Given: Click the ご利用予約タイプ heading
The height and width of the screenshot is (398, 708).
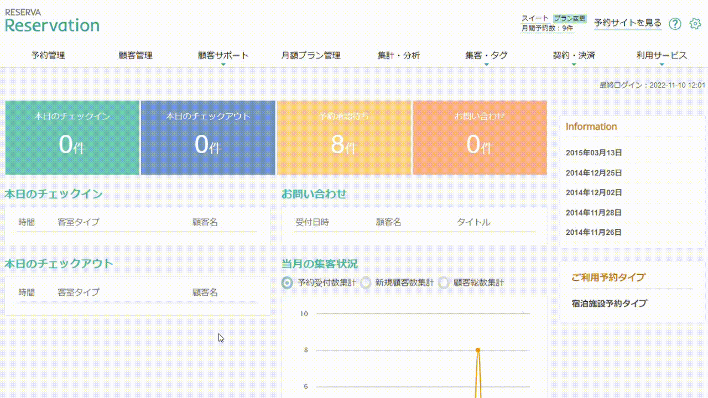Looking at the screenshot, I should pos(608,277).
